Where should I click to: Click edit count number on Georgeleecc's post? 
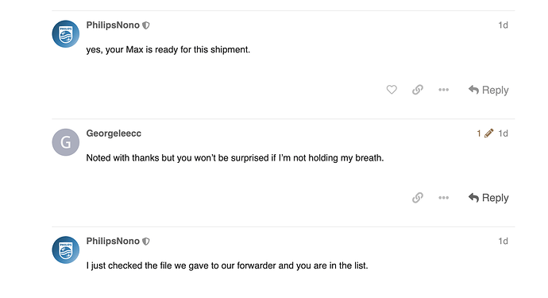tap(479, 134)
